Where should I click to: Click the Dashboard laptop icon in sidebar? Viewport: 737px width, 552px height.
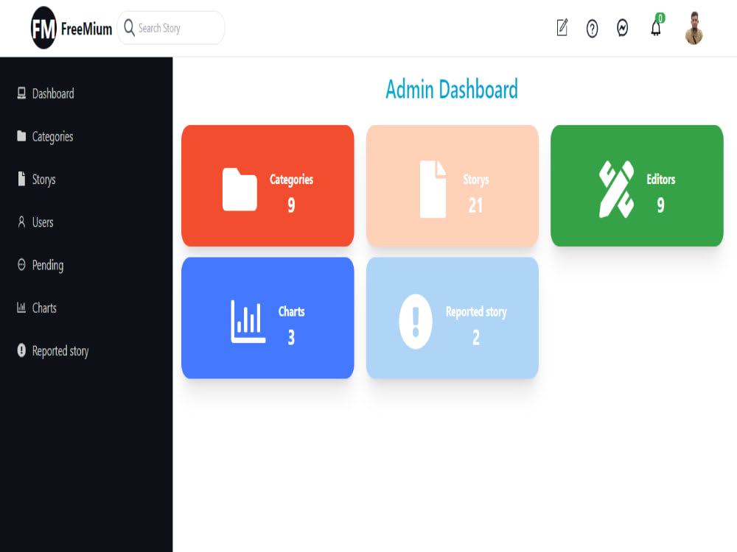(x=21, y=93)
